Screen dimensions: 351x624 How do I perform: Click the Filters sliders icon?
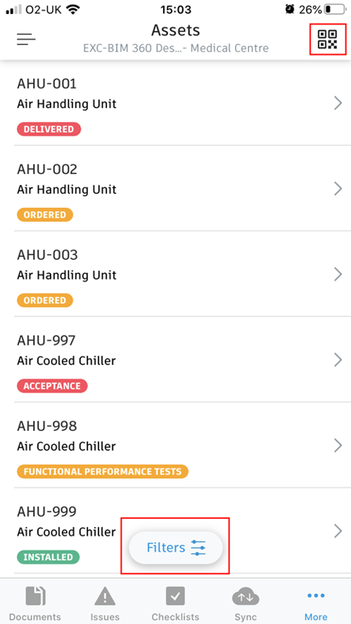pyautogui.click(x=198, y=548)
